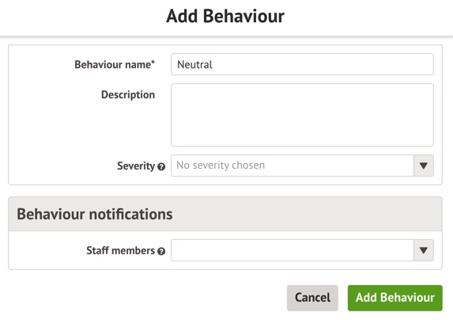Expand the Severity dropdown arrow
This screenshot has width=453, height=320.
pos(424,166)
